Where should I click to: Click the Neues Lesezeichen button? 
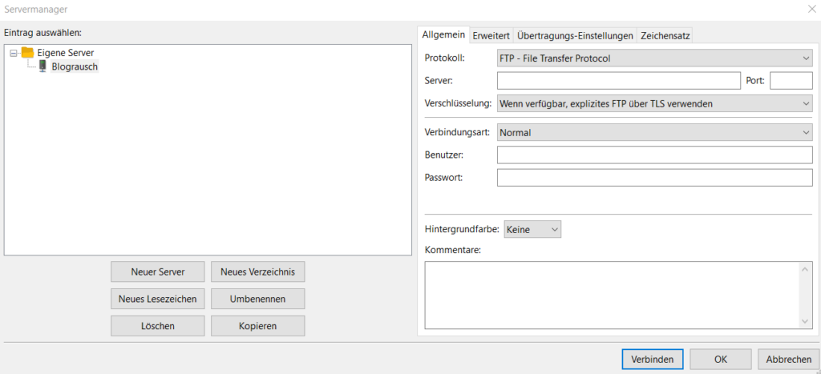158,299
